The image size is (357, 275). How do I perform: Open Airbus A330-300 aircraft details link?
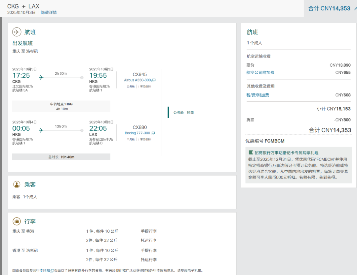click(137, 80)
